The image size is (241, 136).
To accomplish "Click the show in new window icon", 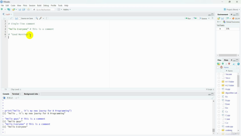I will click(11, 19).
